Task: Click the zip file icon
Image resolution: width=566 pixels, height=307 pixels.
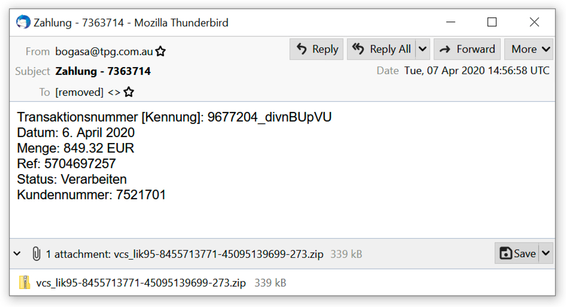Action: click(25, 282)
